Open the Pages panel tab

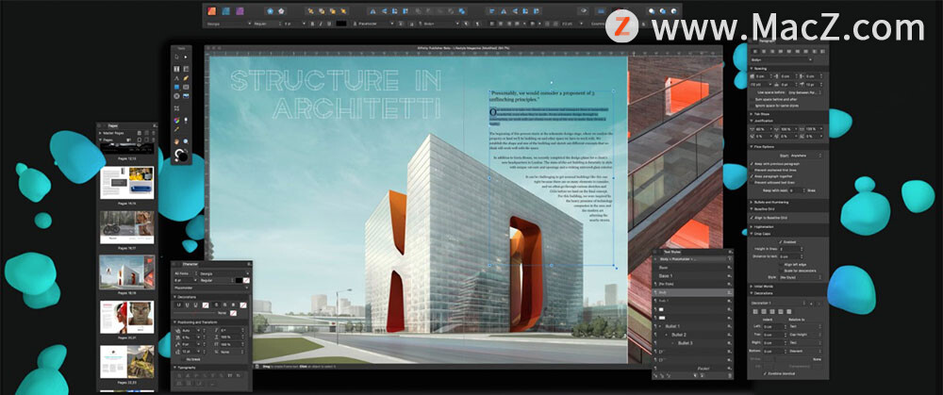click(113, 125)
